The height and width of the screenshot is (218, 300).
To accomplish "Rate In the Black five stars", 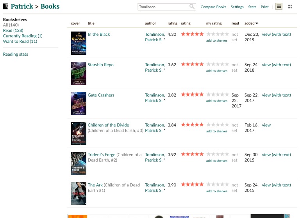I will pyautogui.click(x=227, y=34).
